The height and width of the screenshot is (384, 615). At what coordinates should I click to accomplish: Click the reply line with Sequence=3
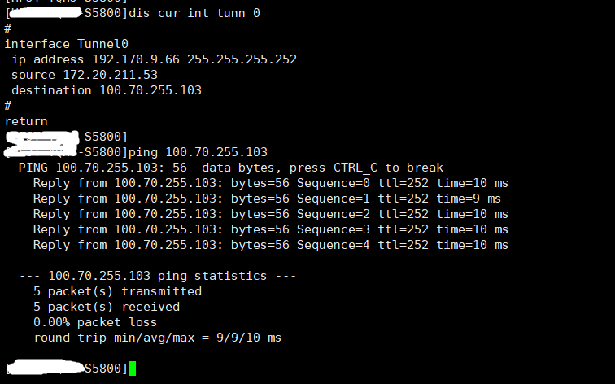[270, 229]
